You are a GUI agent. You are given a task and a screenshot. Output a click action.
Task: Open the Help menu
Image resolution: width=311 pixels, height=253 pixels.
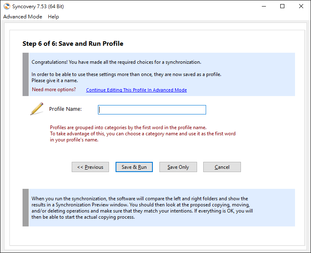pos(53,17)
